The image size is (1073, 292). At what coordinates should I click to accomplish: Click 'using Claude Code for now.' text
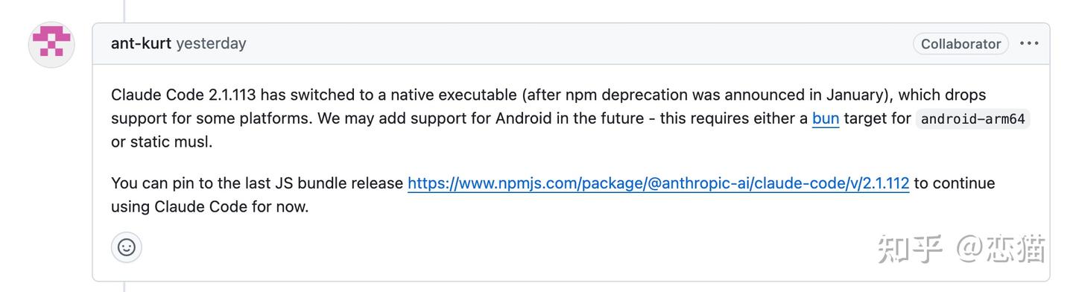209,206
